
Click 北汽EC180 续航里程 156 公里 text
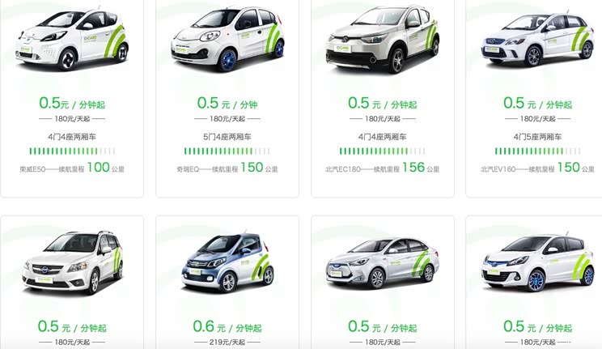(383, 167)
